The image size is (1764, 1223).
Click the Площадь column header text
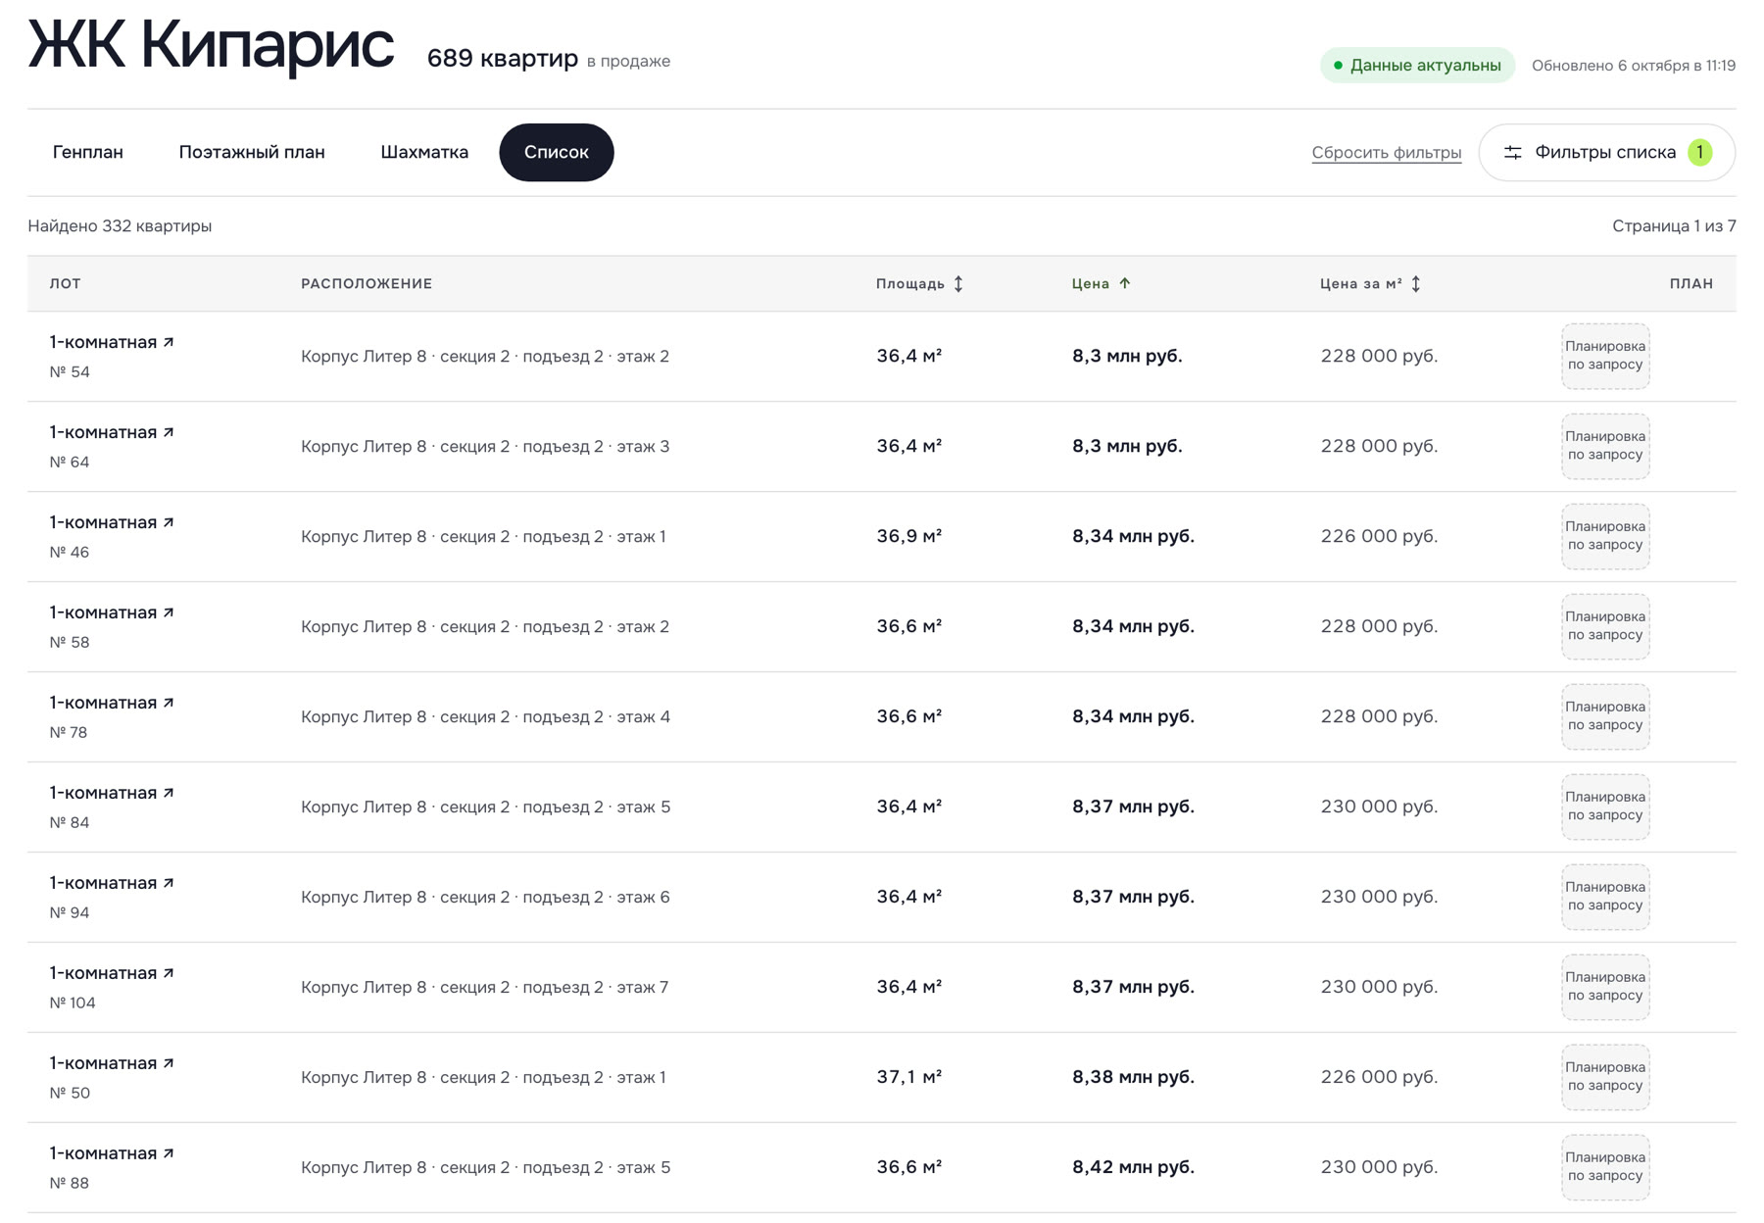[x=910, y=283]
